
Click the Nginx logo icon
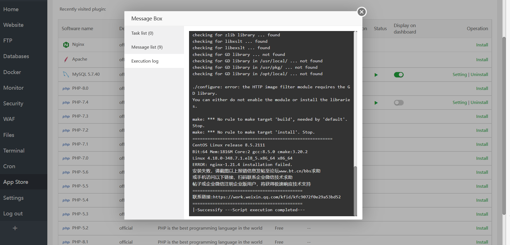66,45
